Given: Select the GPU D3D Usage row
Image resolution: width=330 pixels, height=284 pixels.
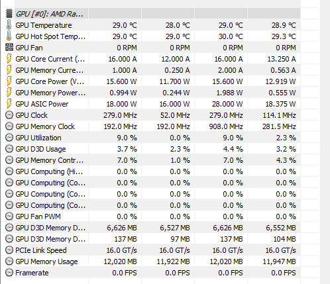Looking at the screenshot, I should click(151, 149).
